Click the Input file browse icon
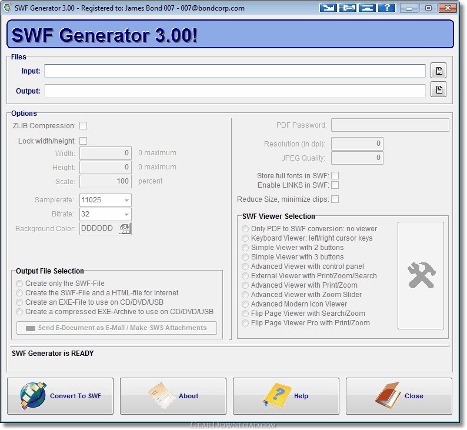Image resolution: width=467 pixels, height=430 pixels. click(438, 71)
